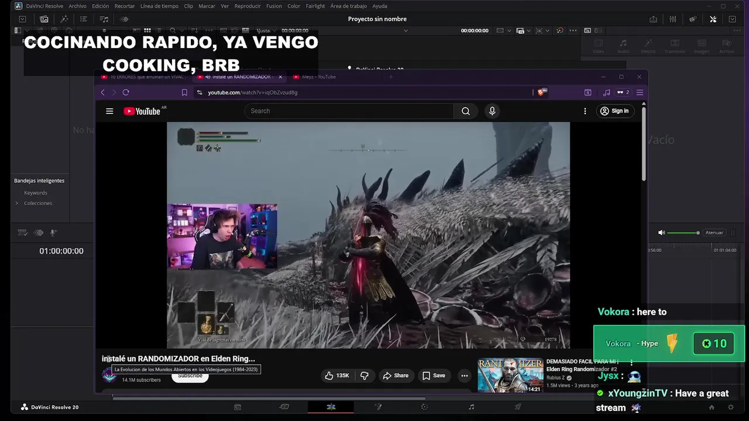Screen dimensions: 749x421
Task: Select Keywords under Bandejas inteligentes
Action: pyautogui.click(x=36, y=193)
